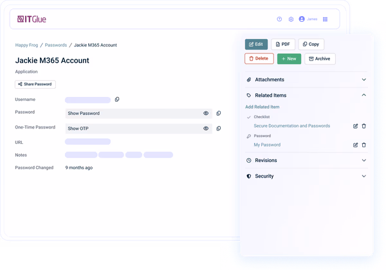Click the Share Password button

coord(35,84)
